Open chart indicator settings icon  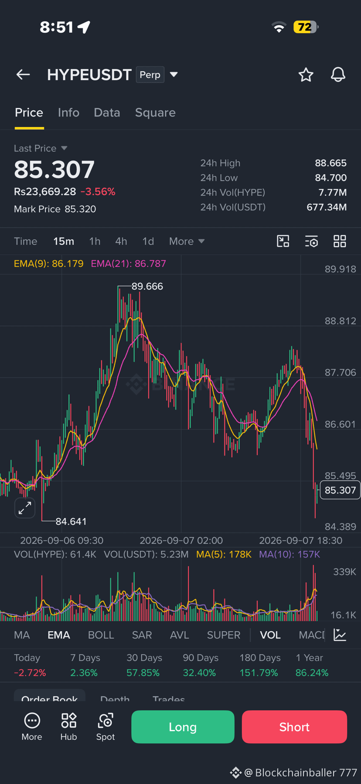pyautogui.click(x=311, y=241)
